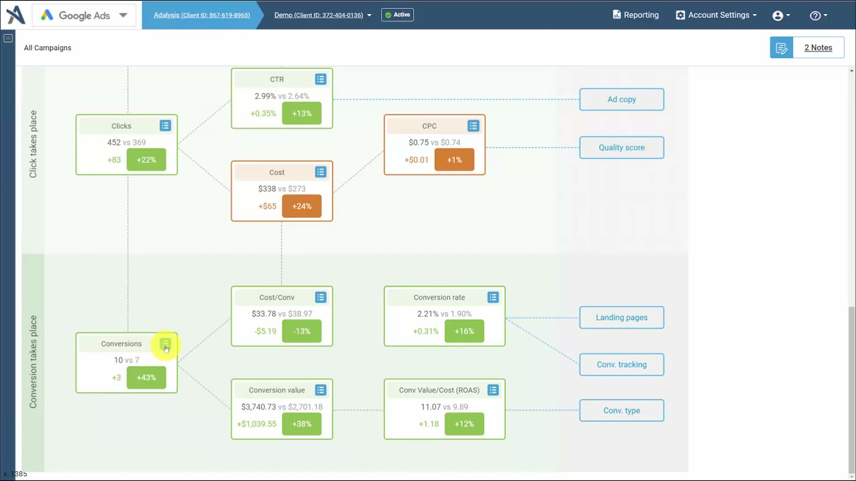Click the Conversion rate card's list icon

[x=493, y=297]
